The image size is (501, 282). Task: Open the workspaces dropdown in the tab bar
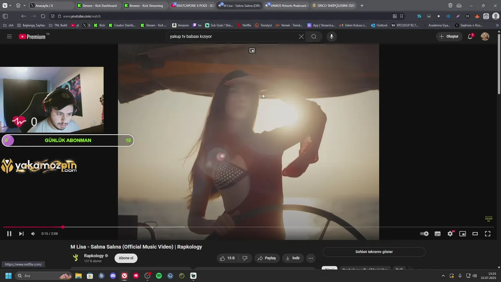(x=20, y=5)
